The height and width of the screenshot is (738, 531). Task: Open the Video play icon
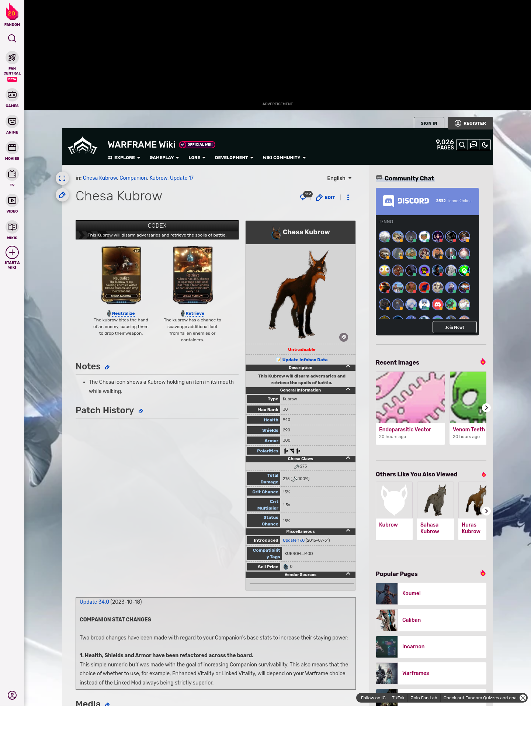[12, 200]
